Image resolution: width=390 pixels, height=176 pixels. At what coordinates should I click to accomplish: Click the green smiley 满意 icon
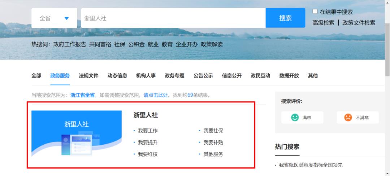pos(295,117)
